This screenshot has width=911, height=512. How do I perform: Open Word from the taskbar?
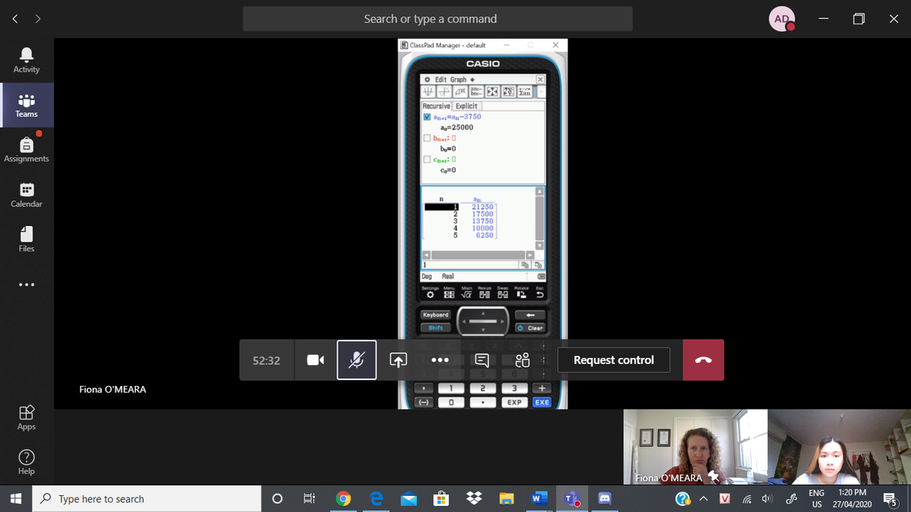coord(537,498)
